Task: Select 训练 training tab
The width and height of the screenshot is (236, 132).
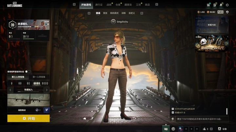Action: coord(124,13)
